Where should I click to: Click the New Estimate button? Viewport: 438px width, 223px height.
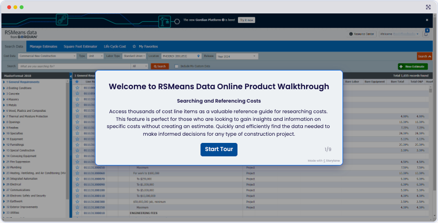coord(413,67)
